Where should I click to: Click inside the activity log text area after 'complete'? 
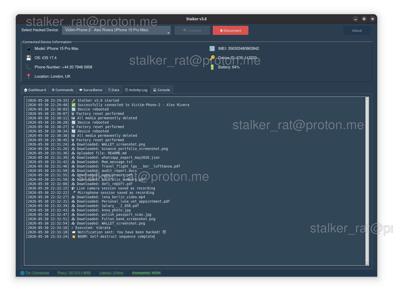[x=155, y=237]
